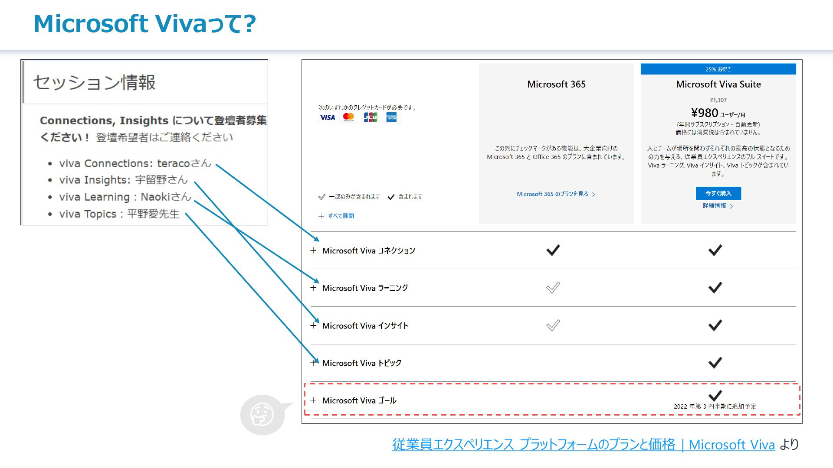Click the 含まれます legend label
Viewport: 833px width, 468px height.
pos(410,197)
